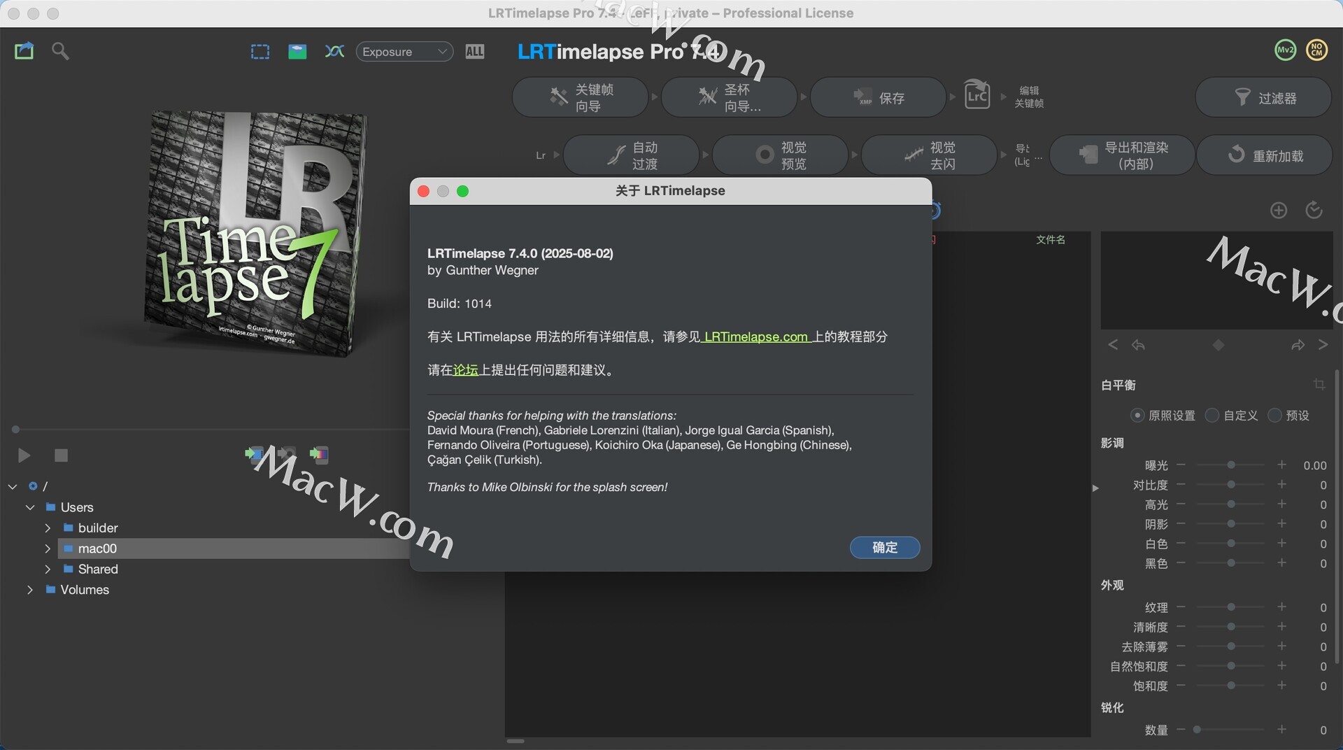Expand the Volumes folder node
This screenshot has height=750, width=1343.
pos(30,590)
